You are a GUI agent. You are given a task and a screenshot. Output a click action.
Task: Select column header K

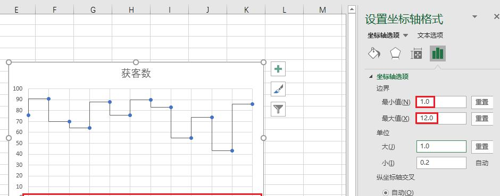coord(246,10)
